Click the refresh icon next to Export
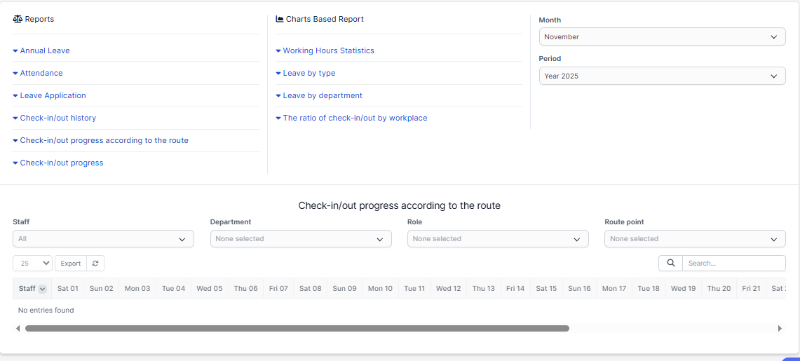Image resolution: width=800 pixels, height=361 pixels. coord(96,264)
